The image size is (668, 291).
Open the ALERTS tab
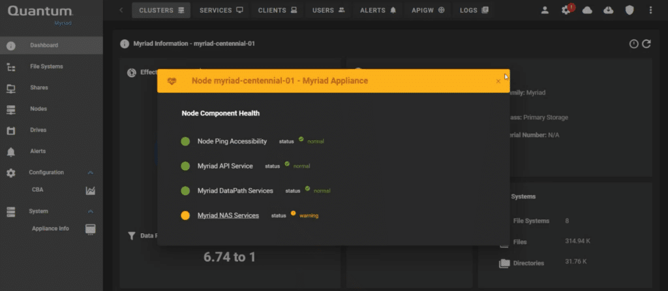[x=378, y=10]
